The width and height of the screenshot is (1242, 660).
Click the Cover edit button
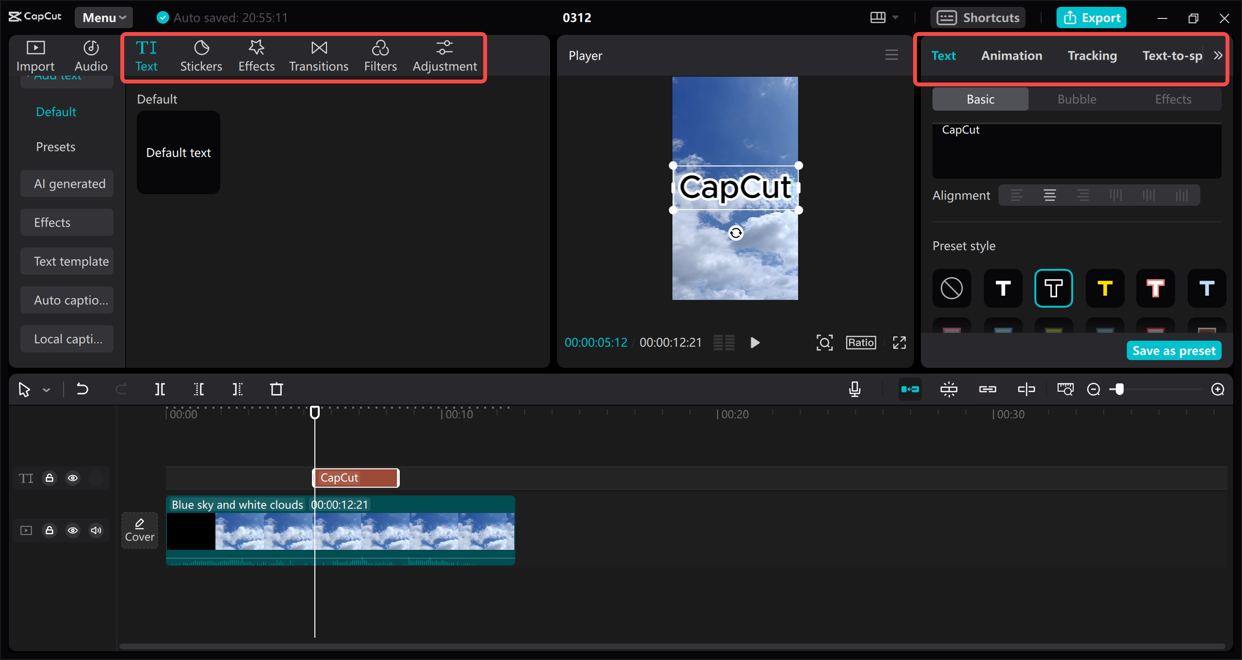[140, 530]
